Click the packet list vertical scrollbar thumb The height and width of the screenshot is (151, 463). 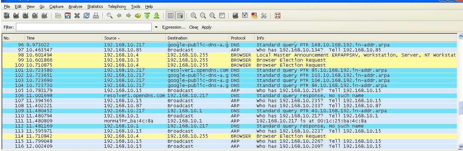click(460, 108)
